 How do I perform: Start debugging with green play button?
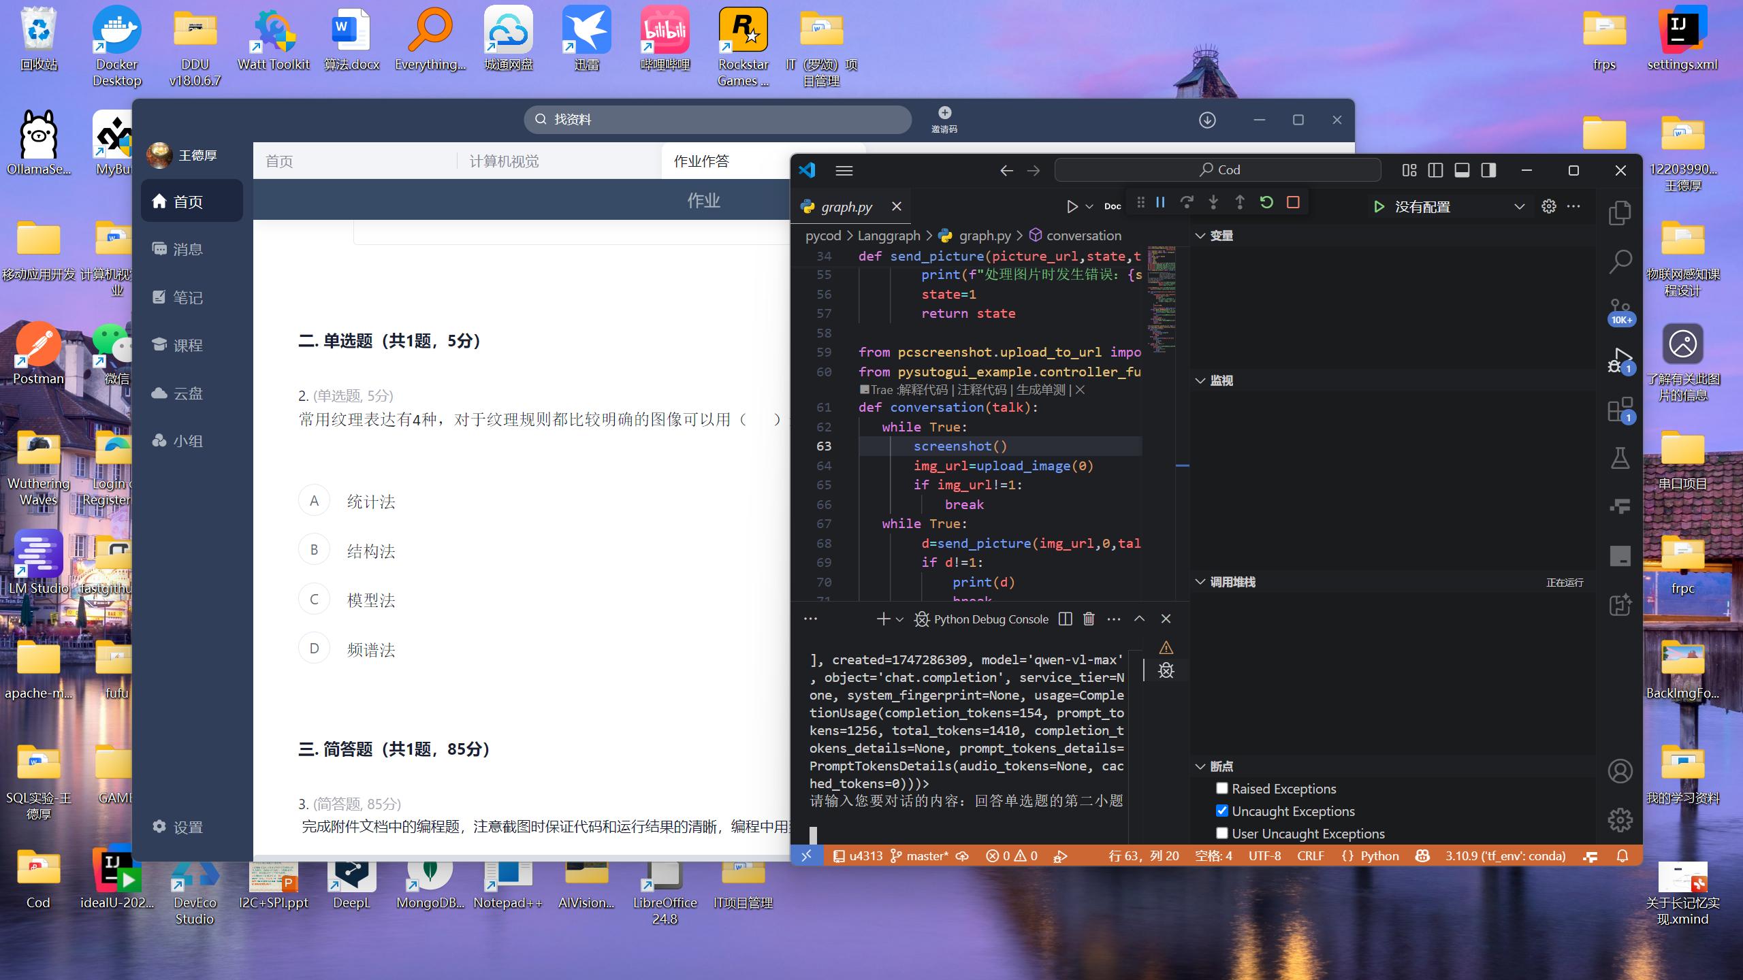coord(1379,206)
